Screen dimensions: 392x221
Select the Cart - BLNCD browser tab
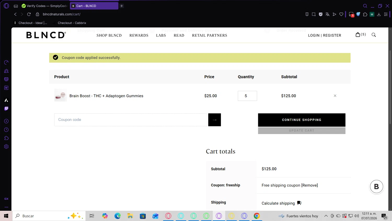click(x=94, y=6)
